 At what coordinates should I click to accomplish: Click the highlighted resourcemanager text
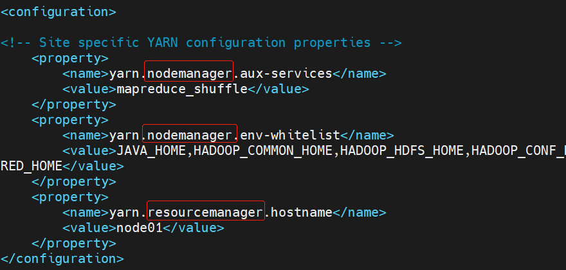coord(206,211)
